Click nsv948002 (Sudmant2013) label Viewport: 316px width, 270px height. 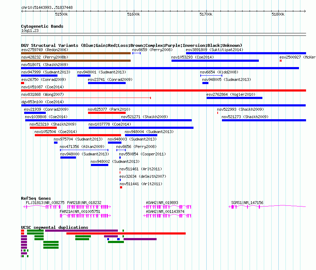click(x=115, y=161)
